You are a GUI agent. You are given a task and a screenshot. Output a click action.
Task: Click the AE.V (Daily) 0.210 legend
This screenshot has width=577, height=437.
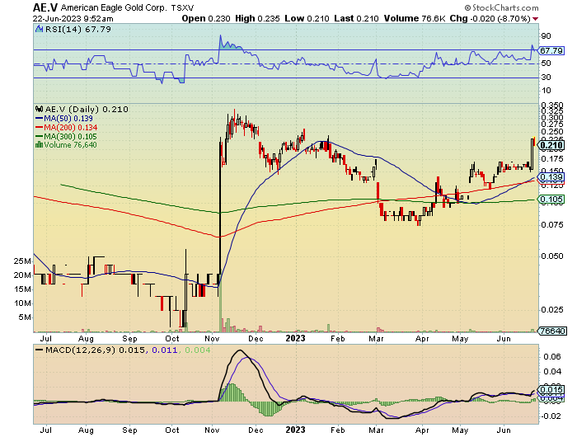pos(86,109)
